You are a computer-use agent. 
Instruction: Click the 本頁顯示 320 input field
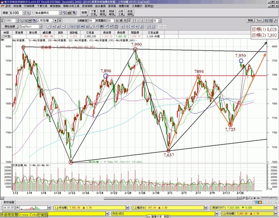pyautogui.click(x=110, y=21)
